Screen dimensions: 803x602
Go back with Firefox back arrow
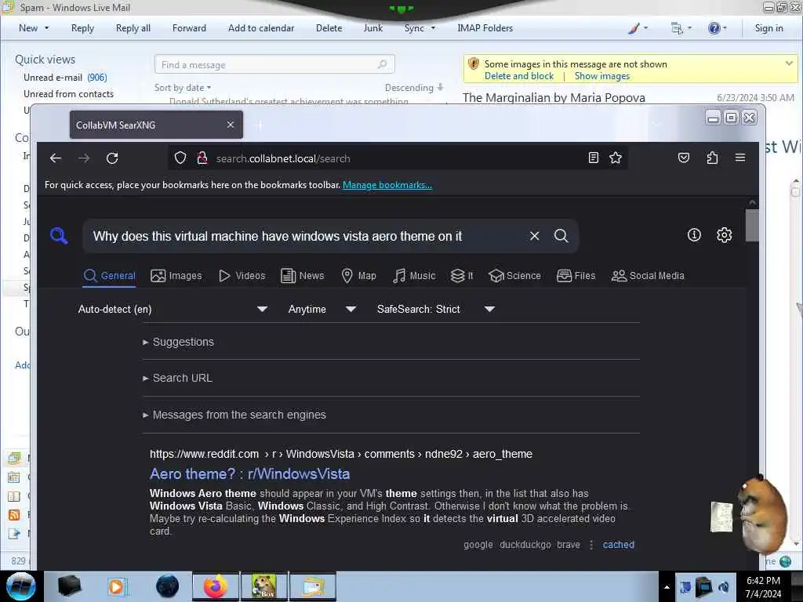(56, 158)
